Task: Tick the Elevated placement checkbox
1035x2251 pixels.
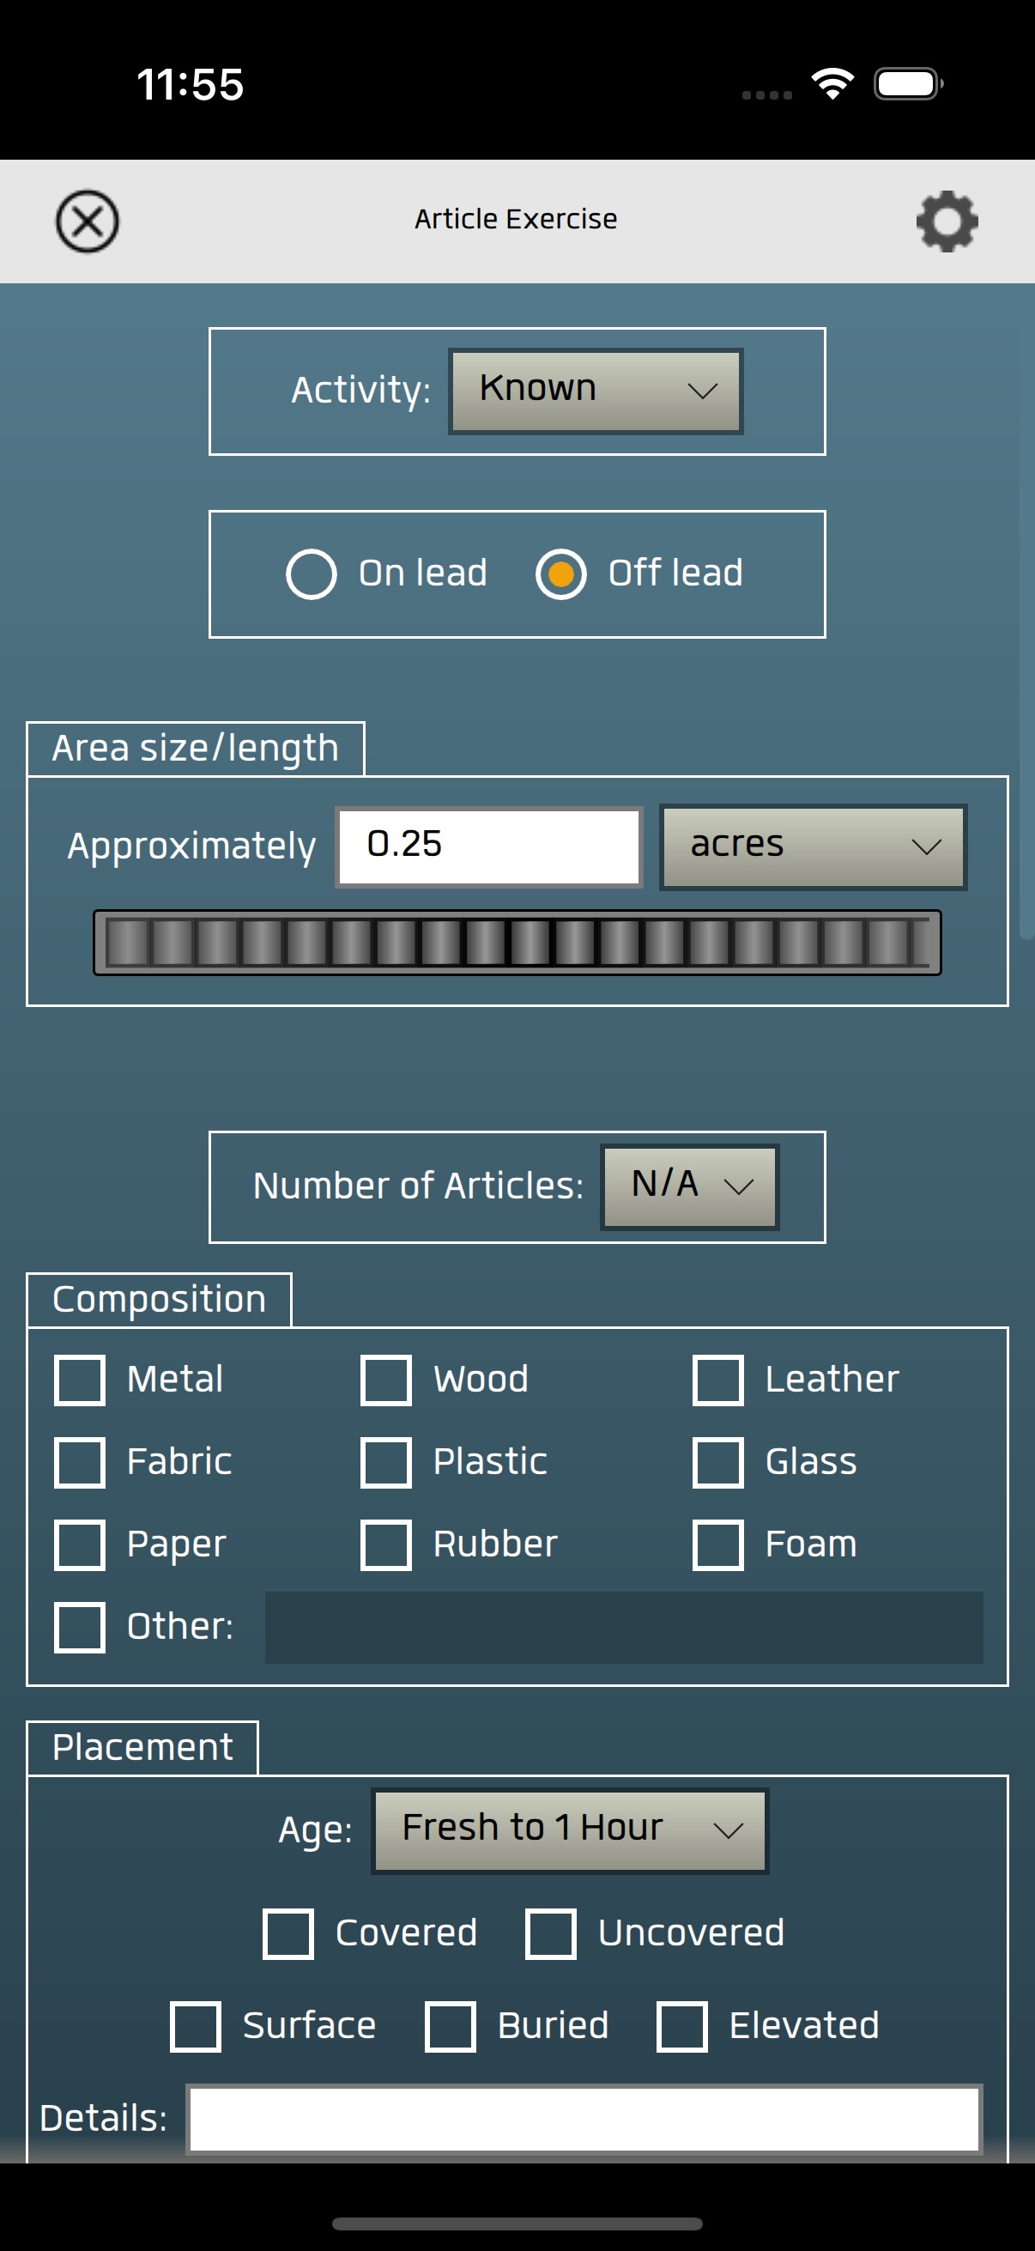Action: click(x=682, y=2026)
